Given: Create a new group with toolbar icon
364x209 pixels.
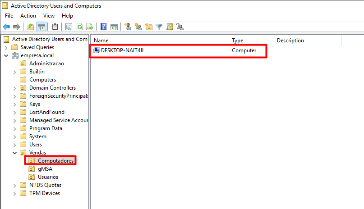Looking at the screenshot, I should coord(138,27).
